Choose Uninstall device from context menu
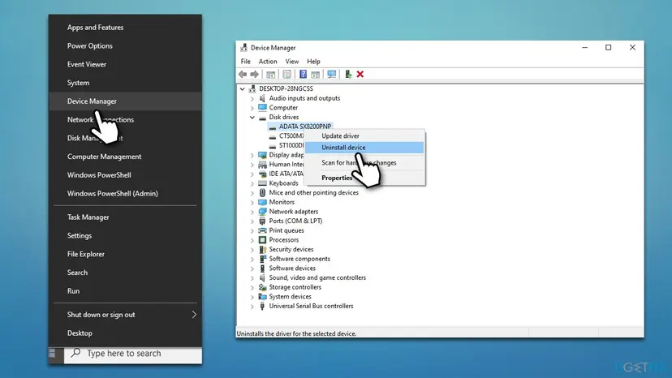This screenshot has width=672, height=378. (364, 148)
